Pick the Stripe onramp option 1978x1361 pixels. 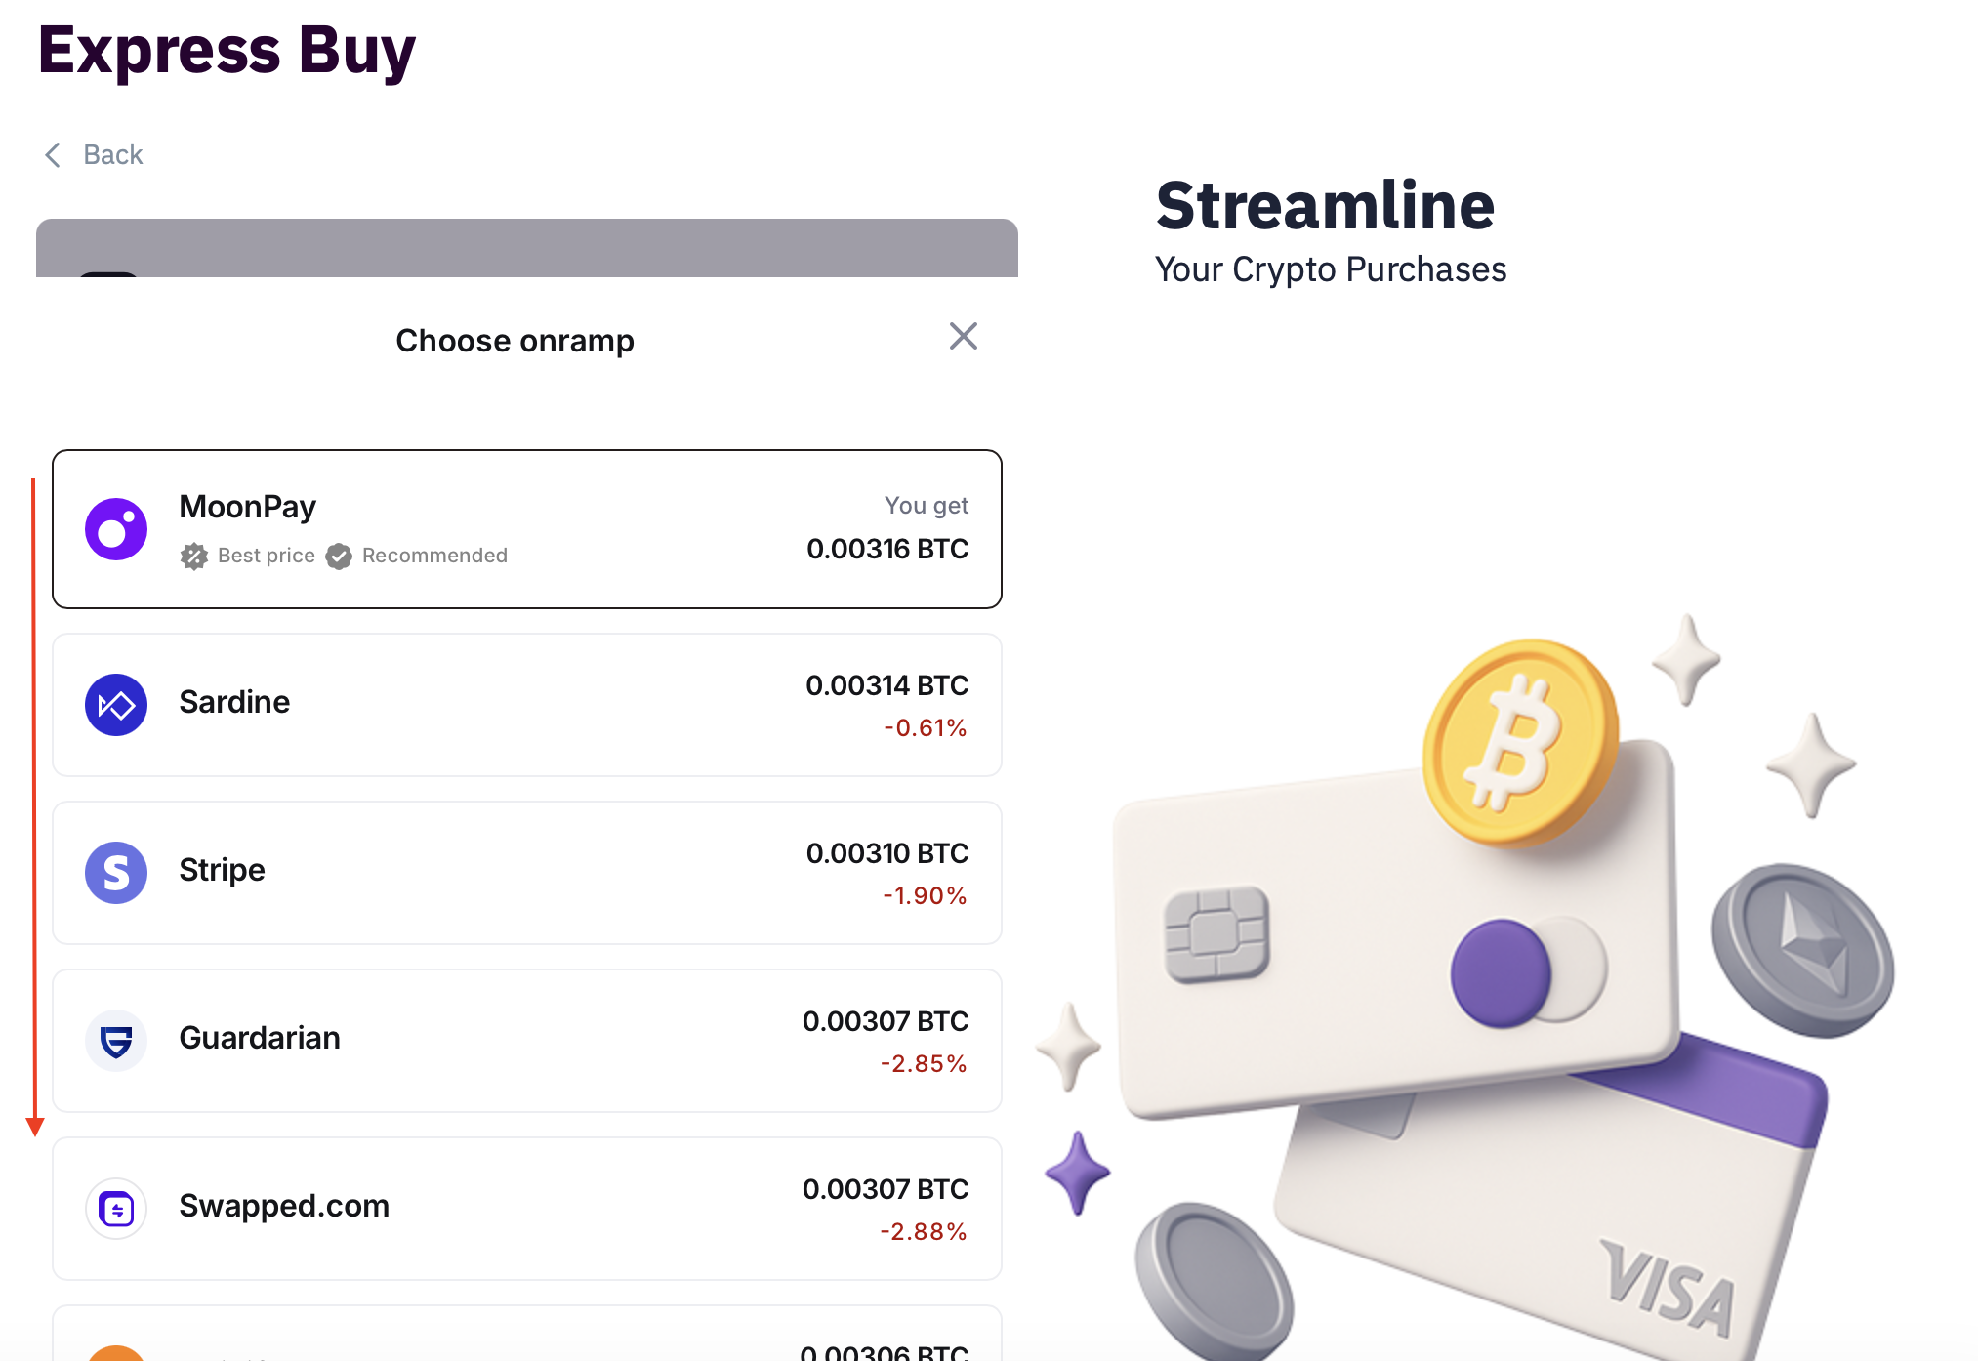coord(527,873)
